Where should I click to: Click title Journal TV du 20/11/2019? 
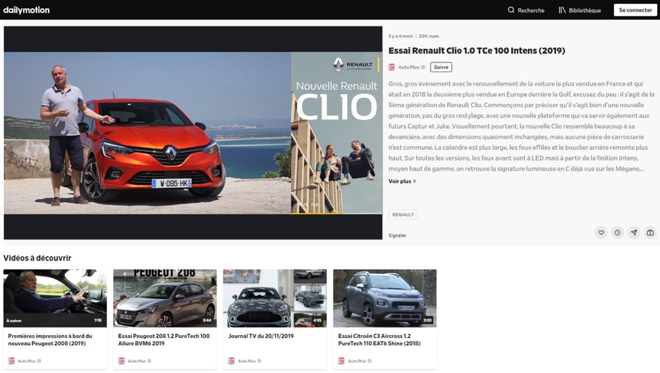pyautogui.click(x=261, y=336)
